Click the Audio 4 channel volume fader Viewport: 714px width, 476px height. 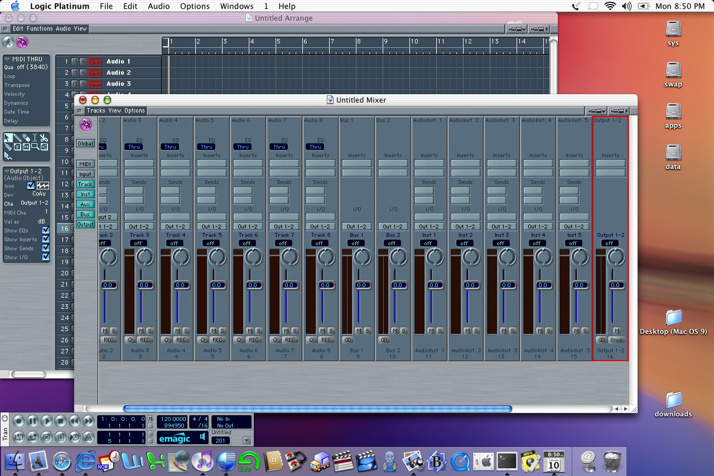pyautogui.click(x=181, y=285)
